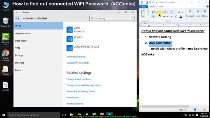Click the search magnifier in Settings
The height and width of the screenshot is (118, 210).
(133, 18)
